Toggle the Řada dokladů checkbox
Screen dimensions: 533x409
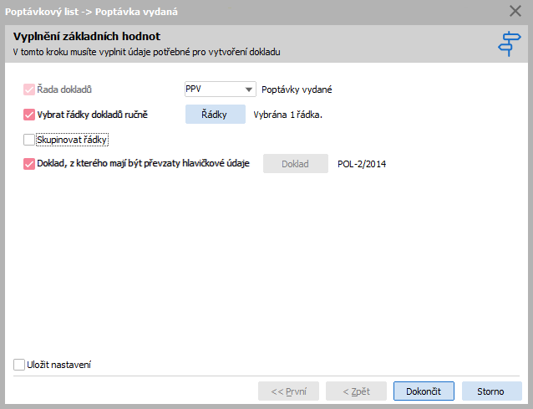coord(29,89)
